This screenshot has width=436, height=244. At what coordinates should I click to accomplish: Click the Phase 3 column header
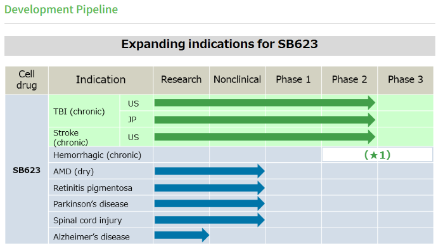pos(406,80)
